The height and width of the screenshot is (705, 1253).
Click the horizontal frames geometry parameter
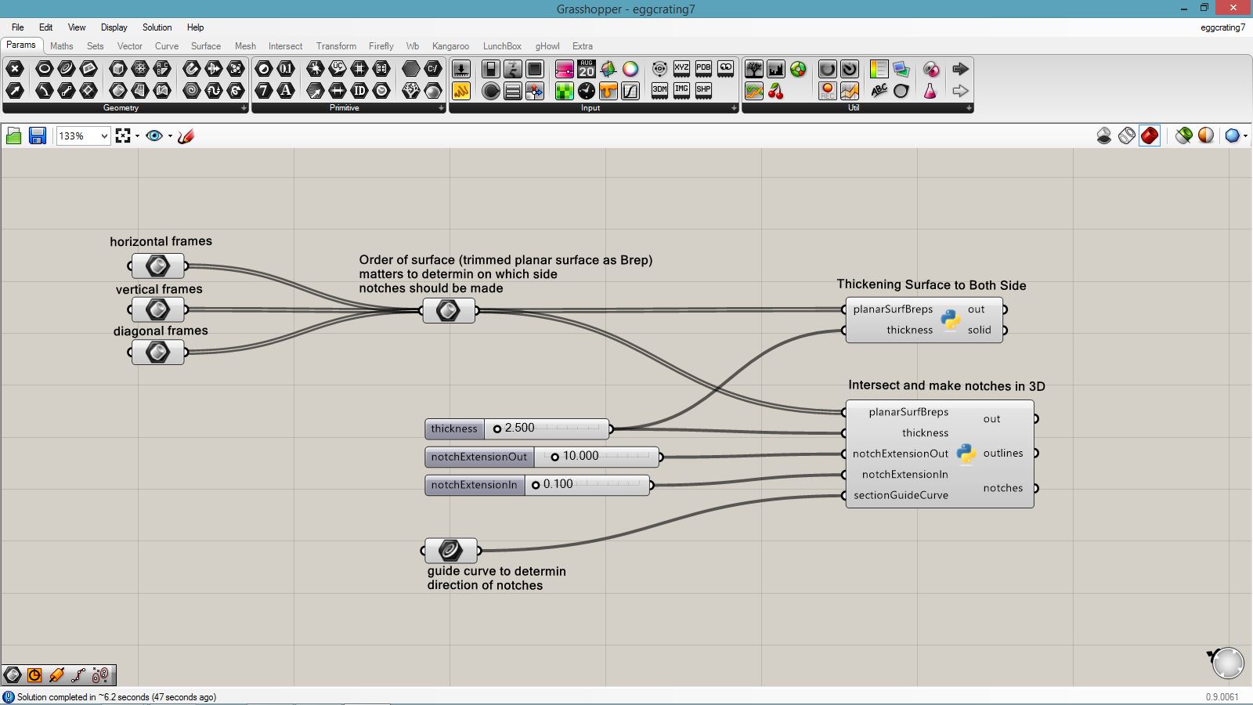tap(157, 266)
